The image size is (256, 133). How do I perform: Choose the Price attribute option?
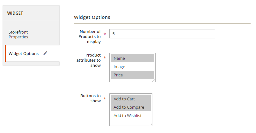click(132, 75)
